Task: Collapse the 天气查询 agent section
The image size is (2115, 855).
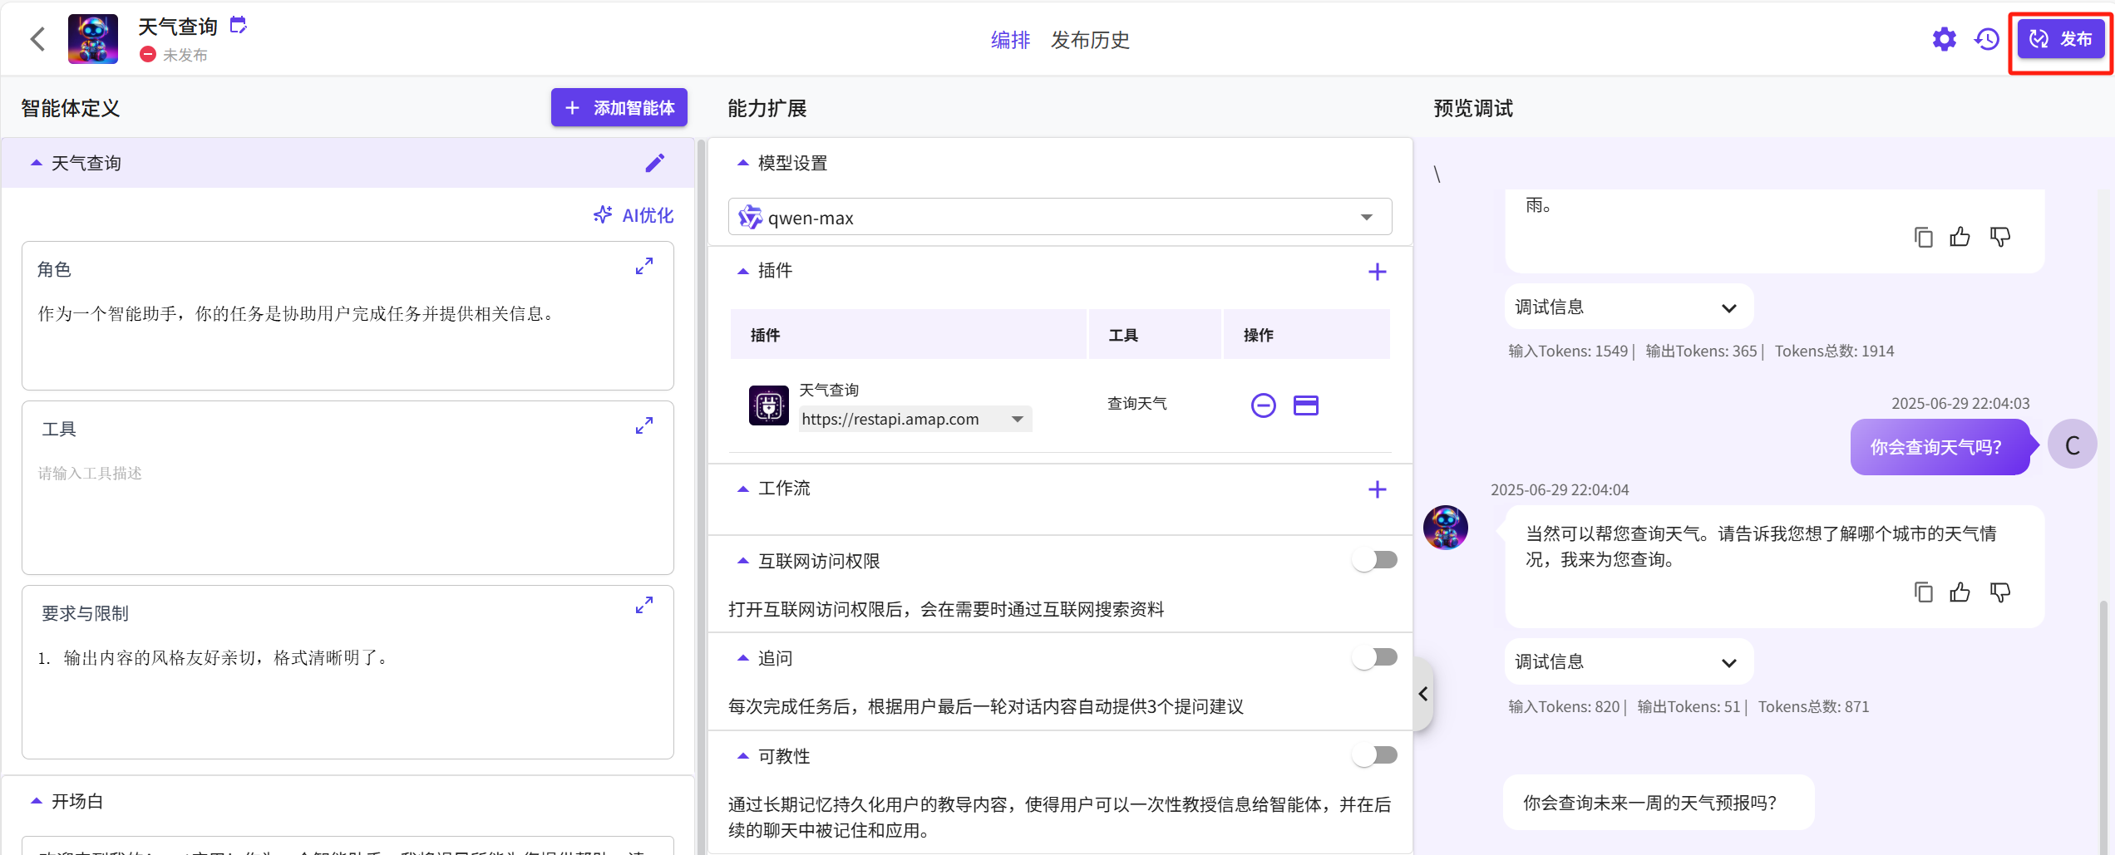Action: (36, 163)
